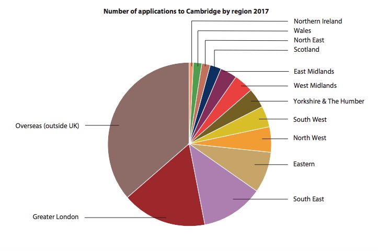Click the Scotland label
Screen dimensions: 378x251
306,50
